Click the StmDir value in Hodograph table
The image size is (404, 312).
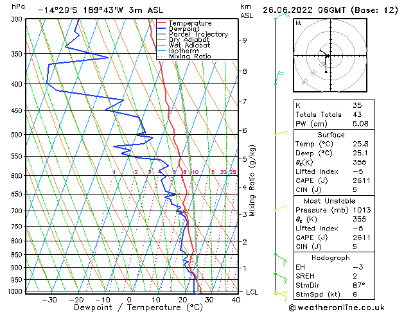pyautogui.click(x=359, y=285)
